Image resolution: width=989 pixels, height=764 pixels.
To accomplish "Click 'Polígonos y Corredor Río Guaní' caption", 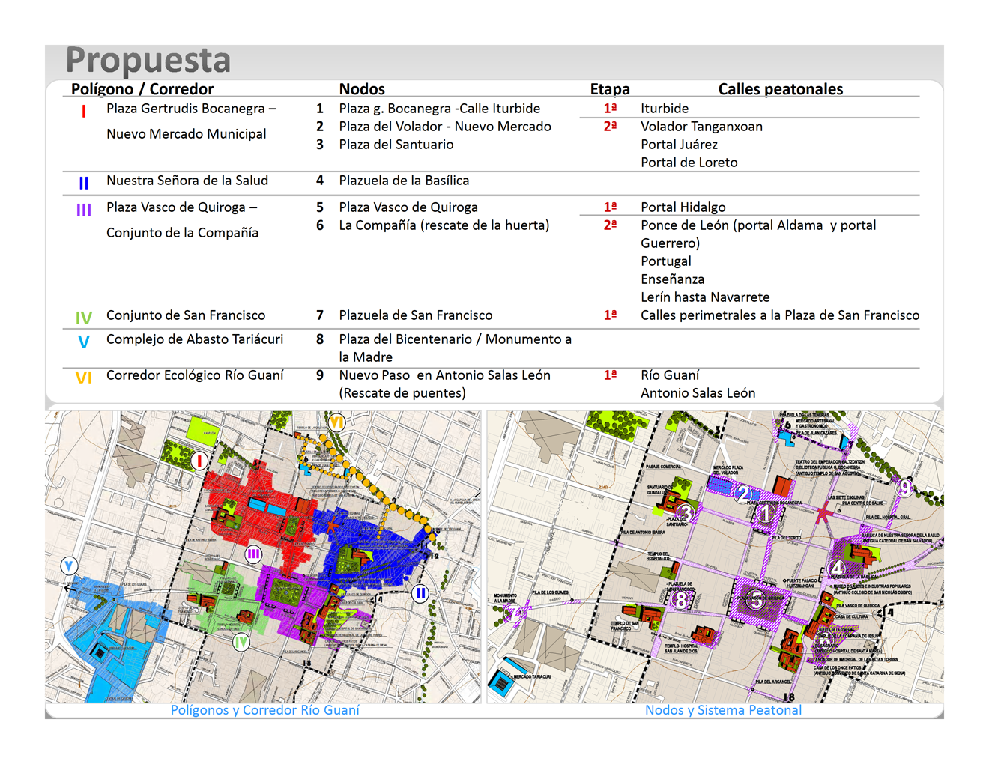I will click(265, 709).
